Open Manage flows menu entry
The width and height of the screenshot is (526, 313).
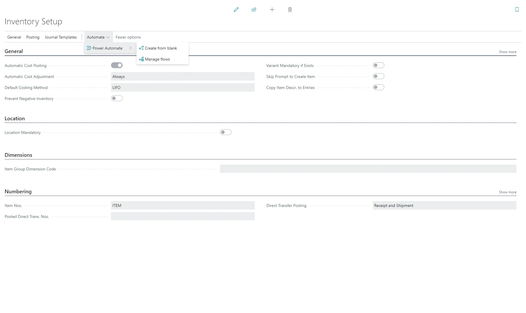(x=157, y=59)
